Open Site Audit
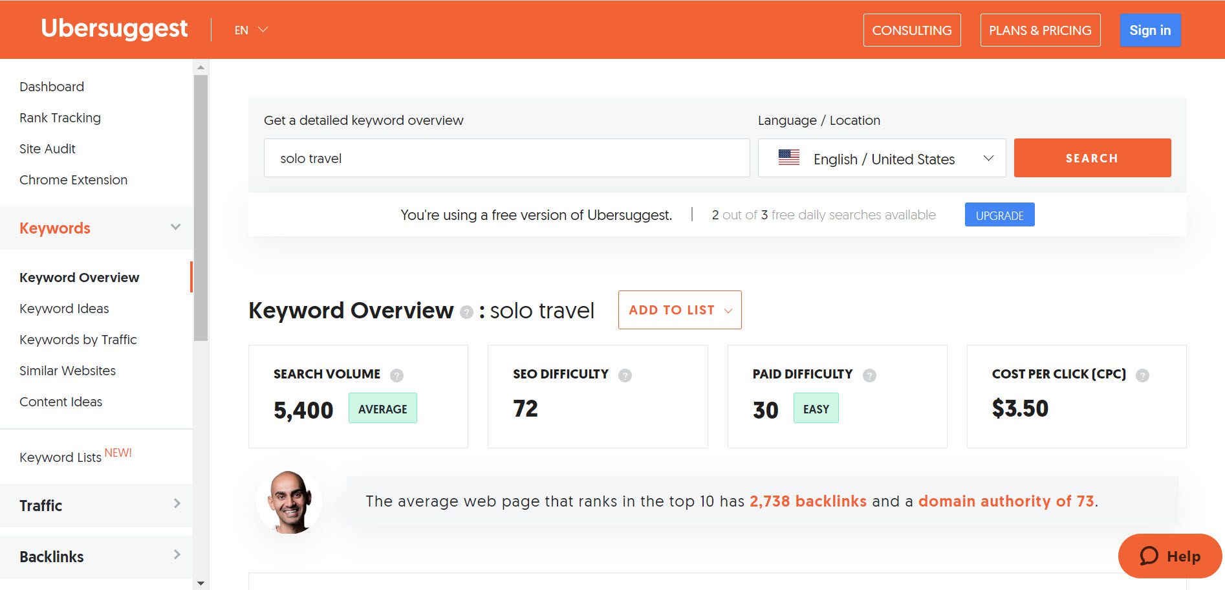Viewport: 1225px width, 590px height. 47,149
